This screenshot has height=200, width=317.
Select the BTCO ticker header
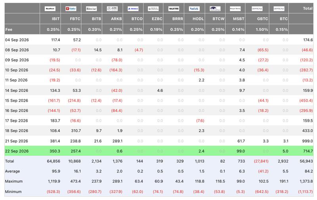137,19
